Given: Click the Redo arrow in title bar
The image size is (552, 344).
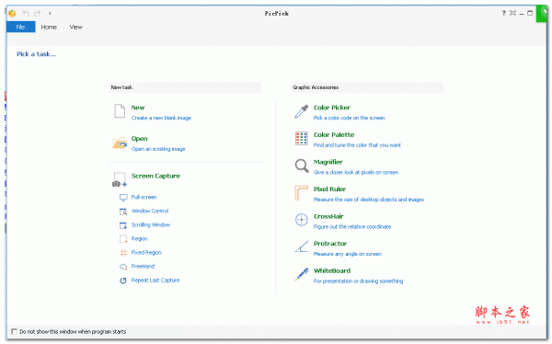Looking at the screenshot, I should (x=38, y=14).
